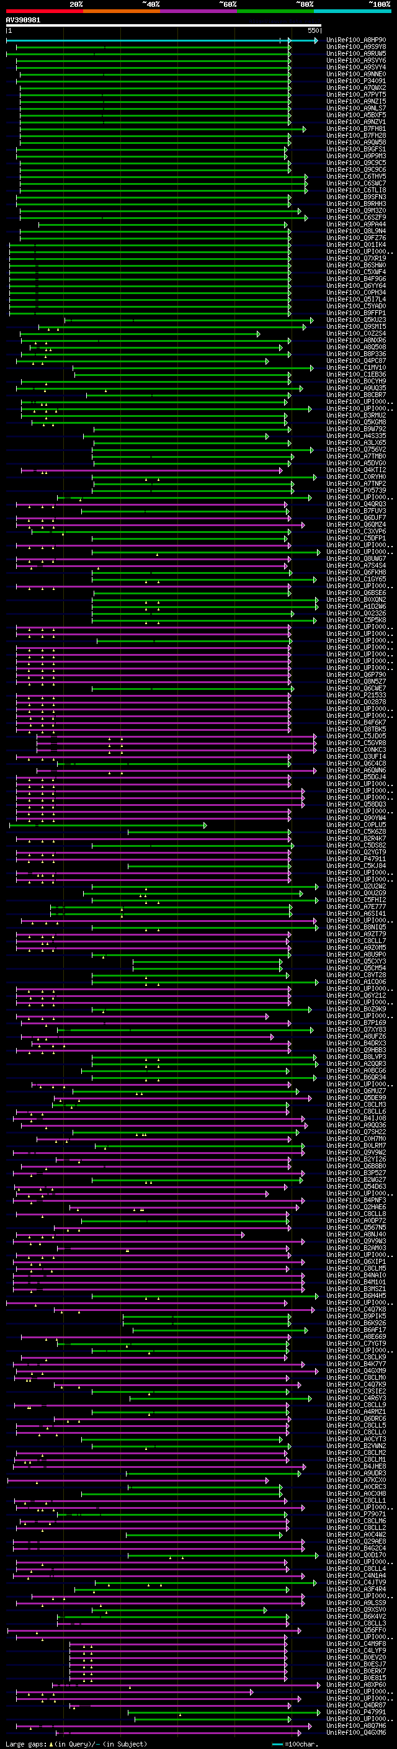Select hit label UniRef100_A4RMZ1
Screen dimensions: 397x1749
[356, 1411]
